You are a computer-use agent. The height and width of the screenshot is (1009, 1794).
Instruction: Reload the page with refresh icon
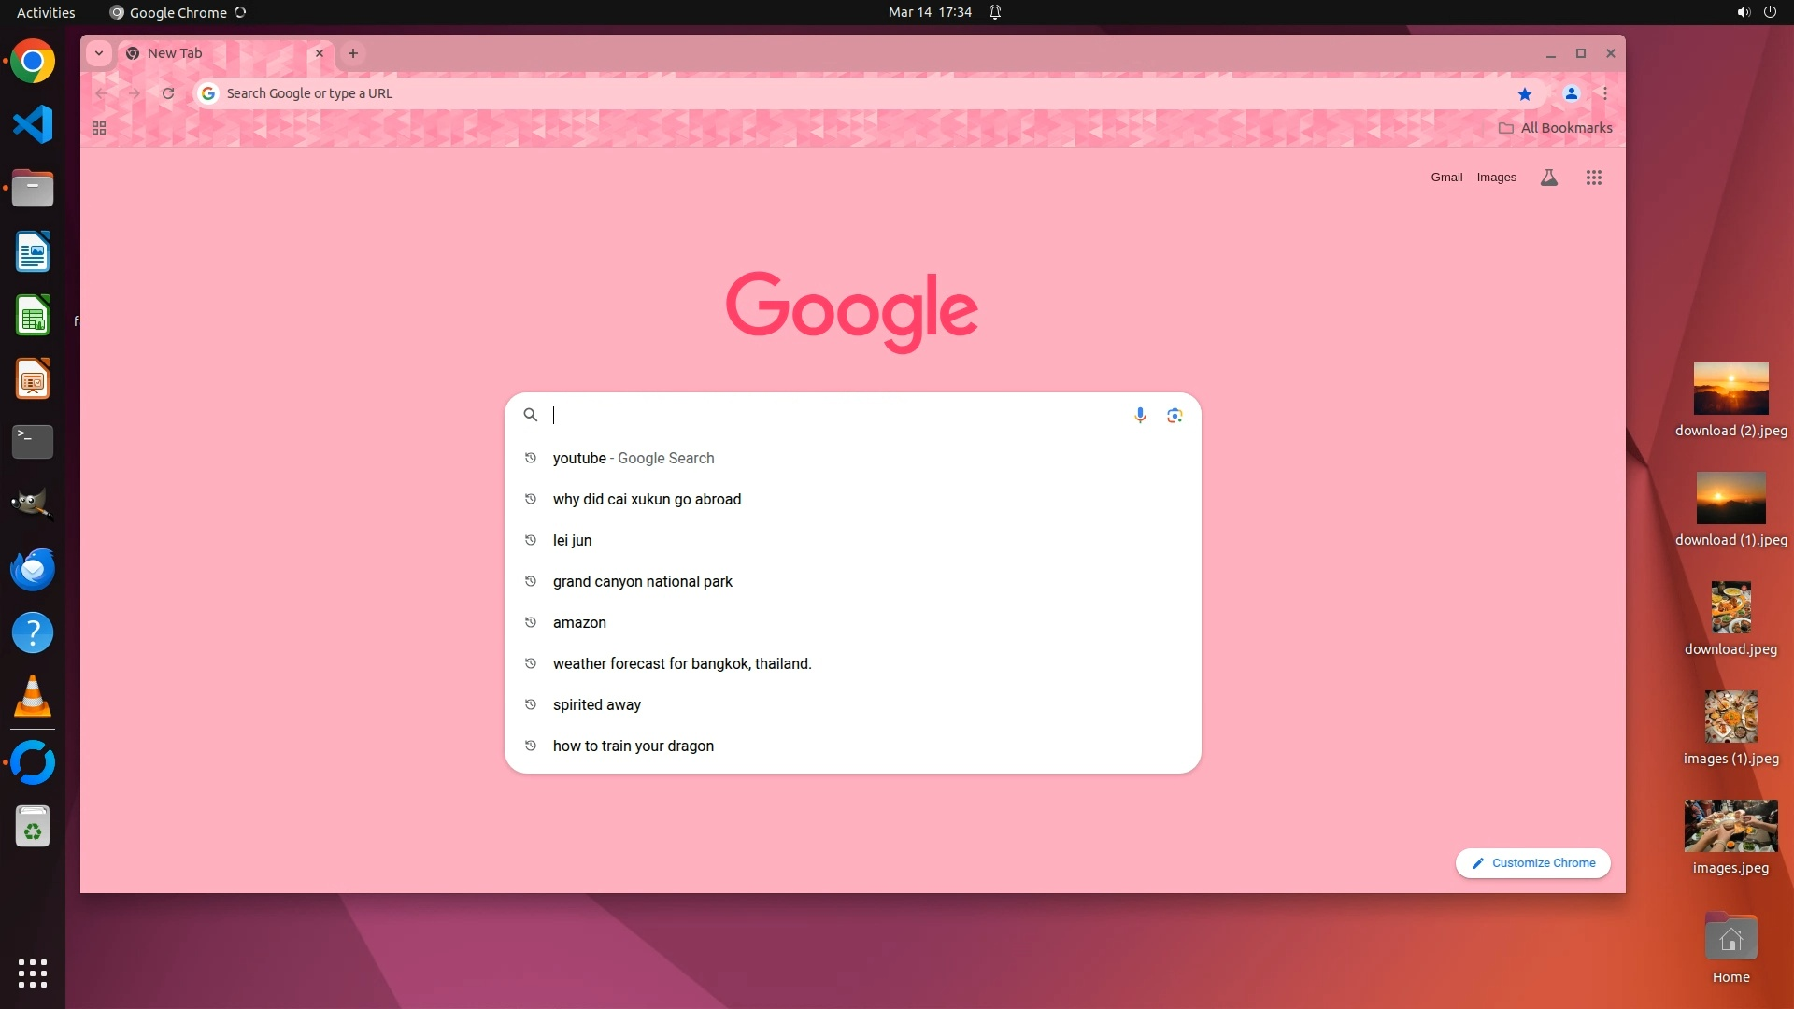pos(168,93)
